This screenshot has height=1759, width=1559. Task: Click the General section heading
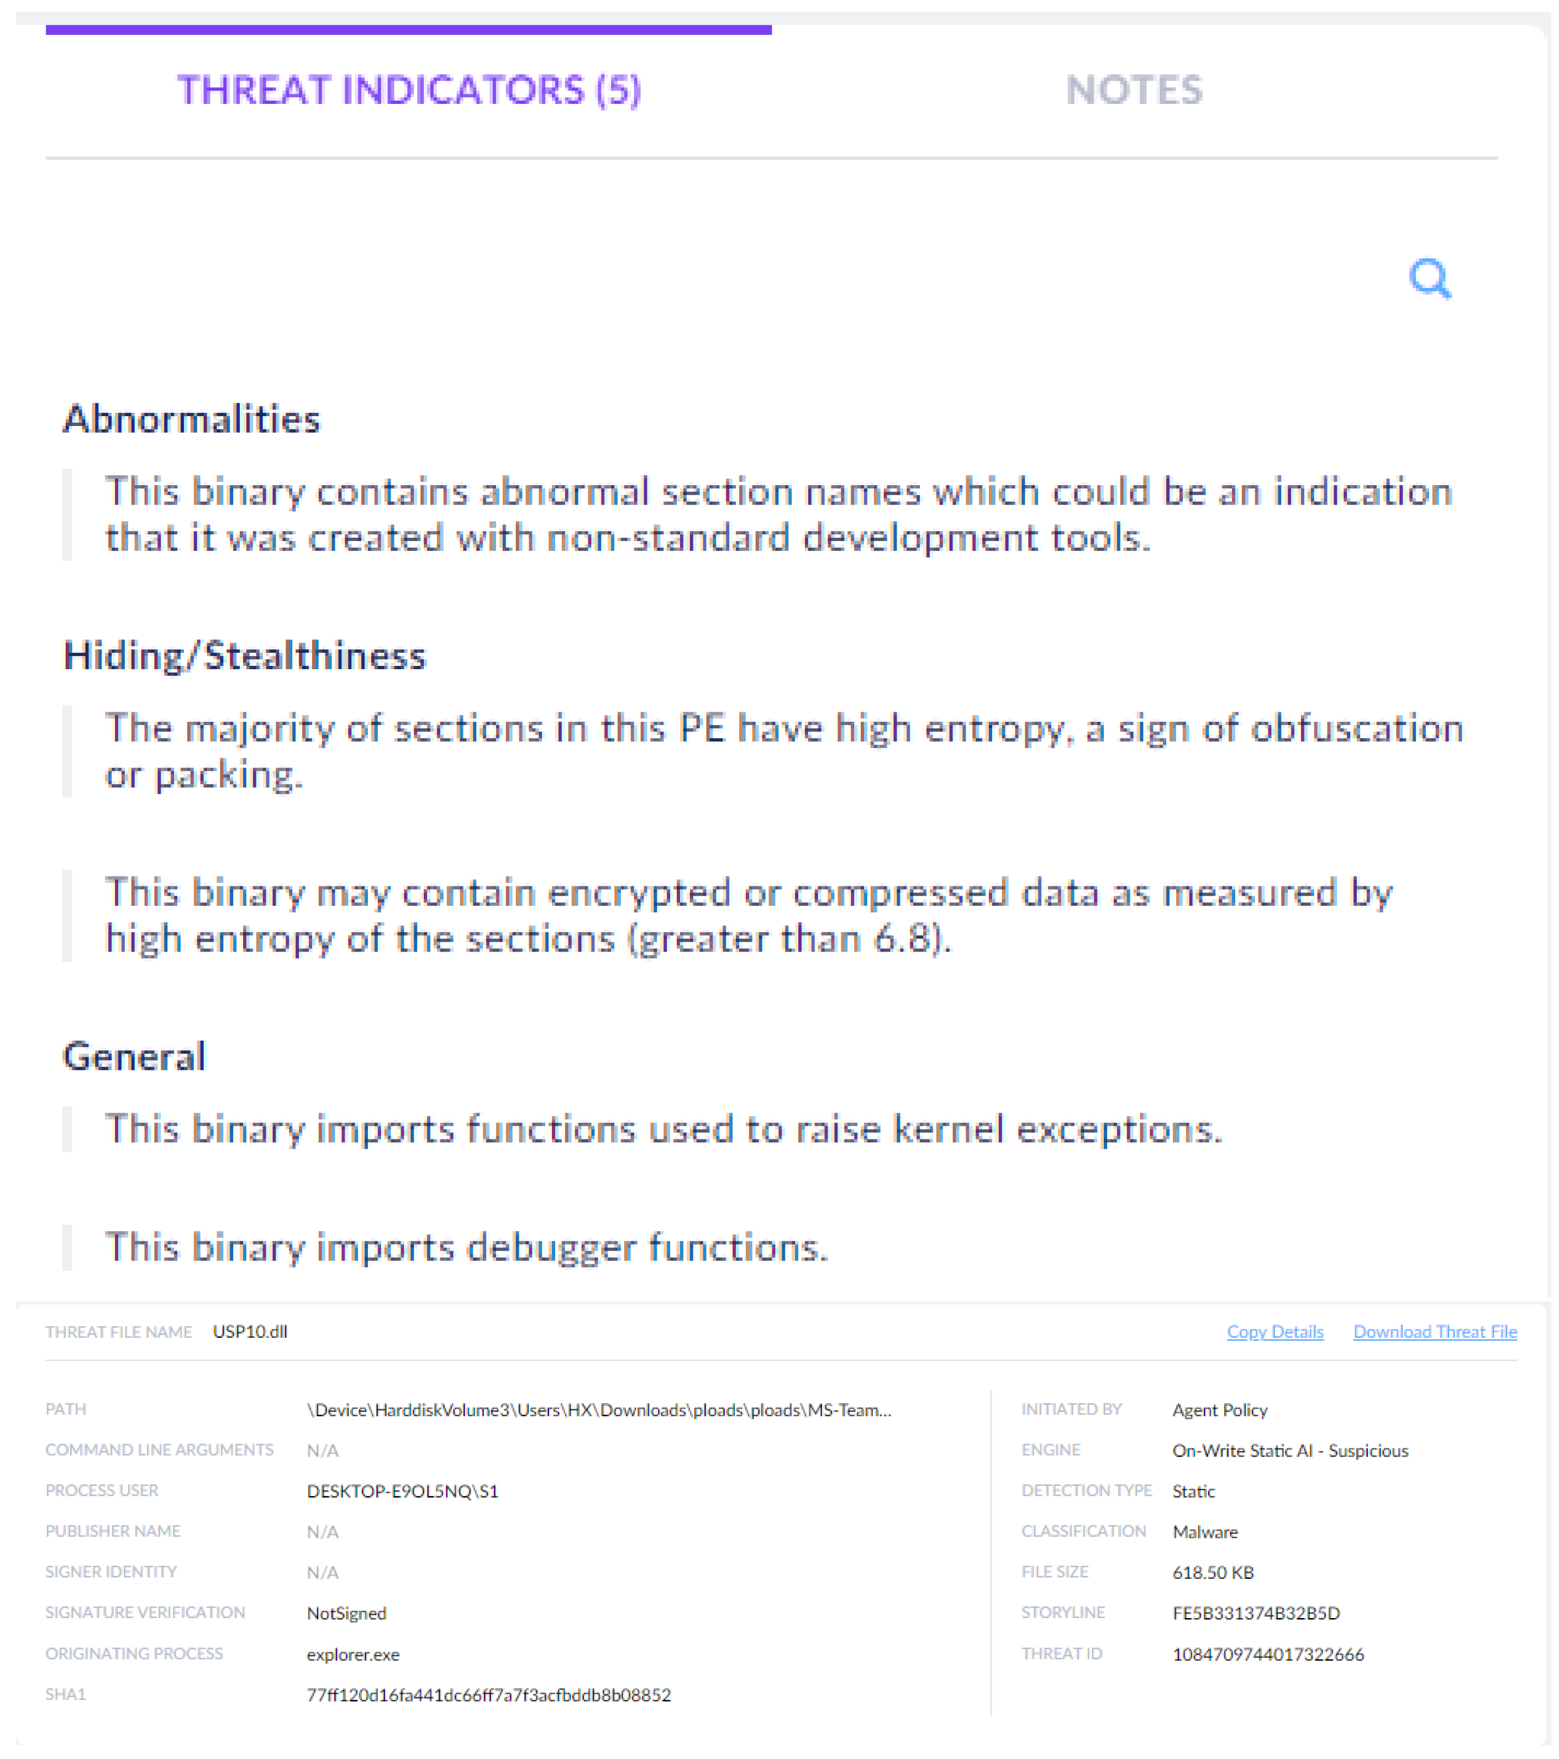(134, 1056)
